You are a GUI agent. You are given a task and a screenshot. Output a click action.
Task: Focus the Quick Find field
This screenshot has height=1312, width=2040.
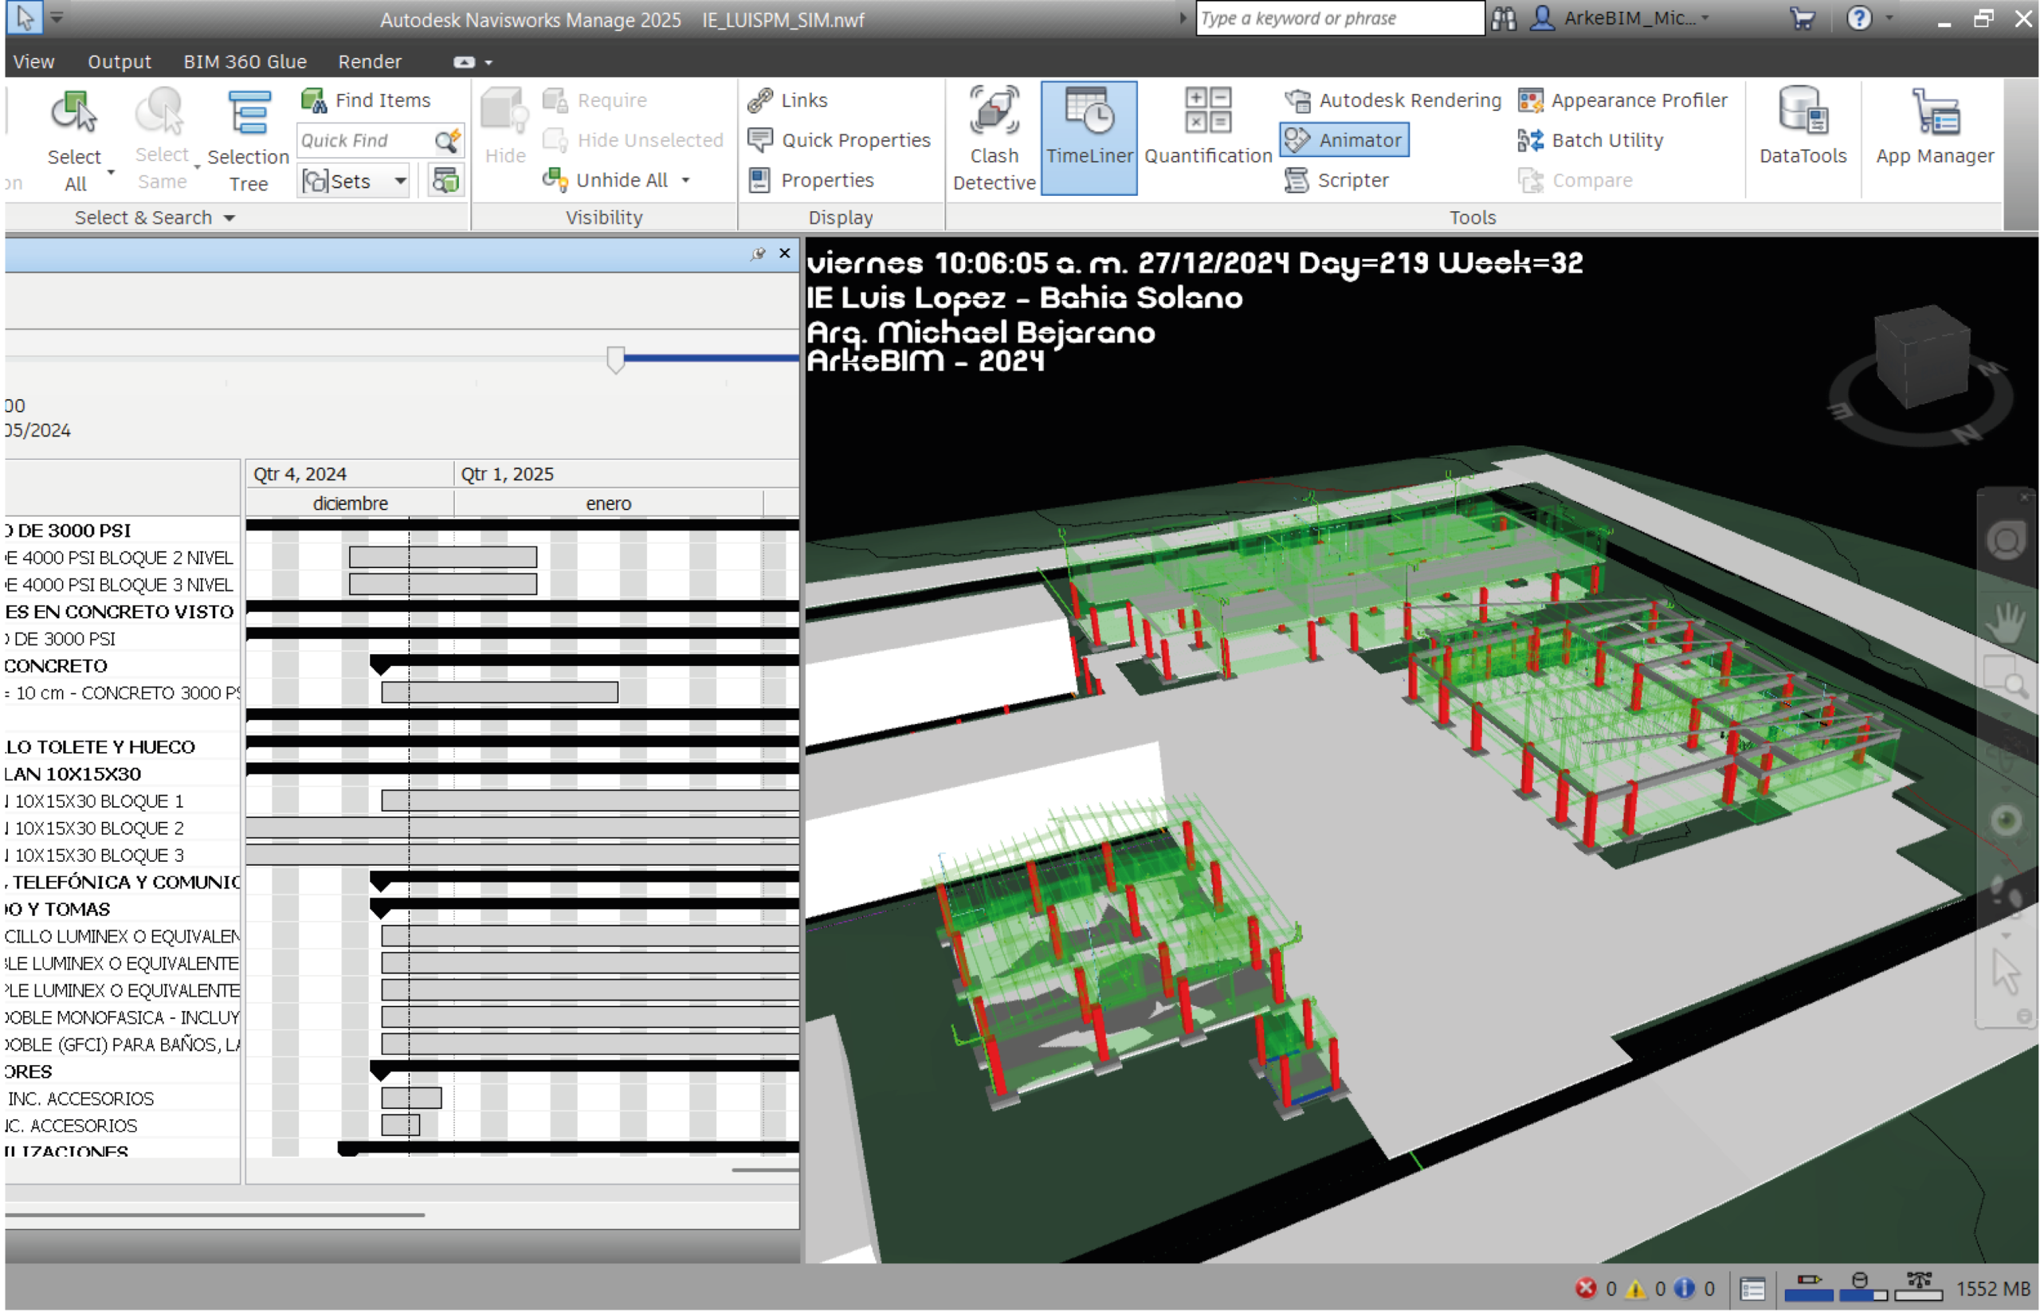tap(367, 140)
